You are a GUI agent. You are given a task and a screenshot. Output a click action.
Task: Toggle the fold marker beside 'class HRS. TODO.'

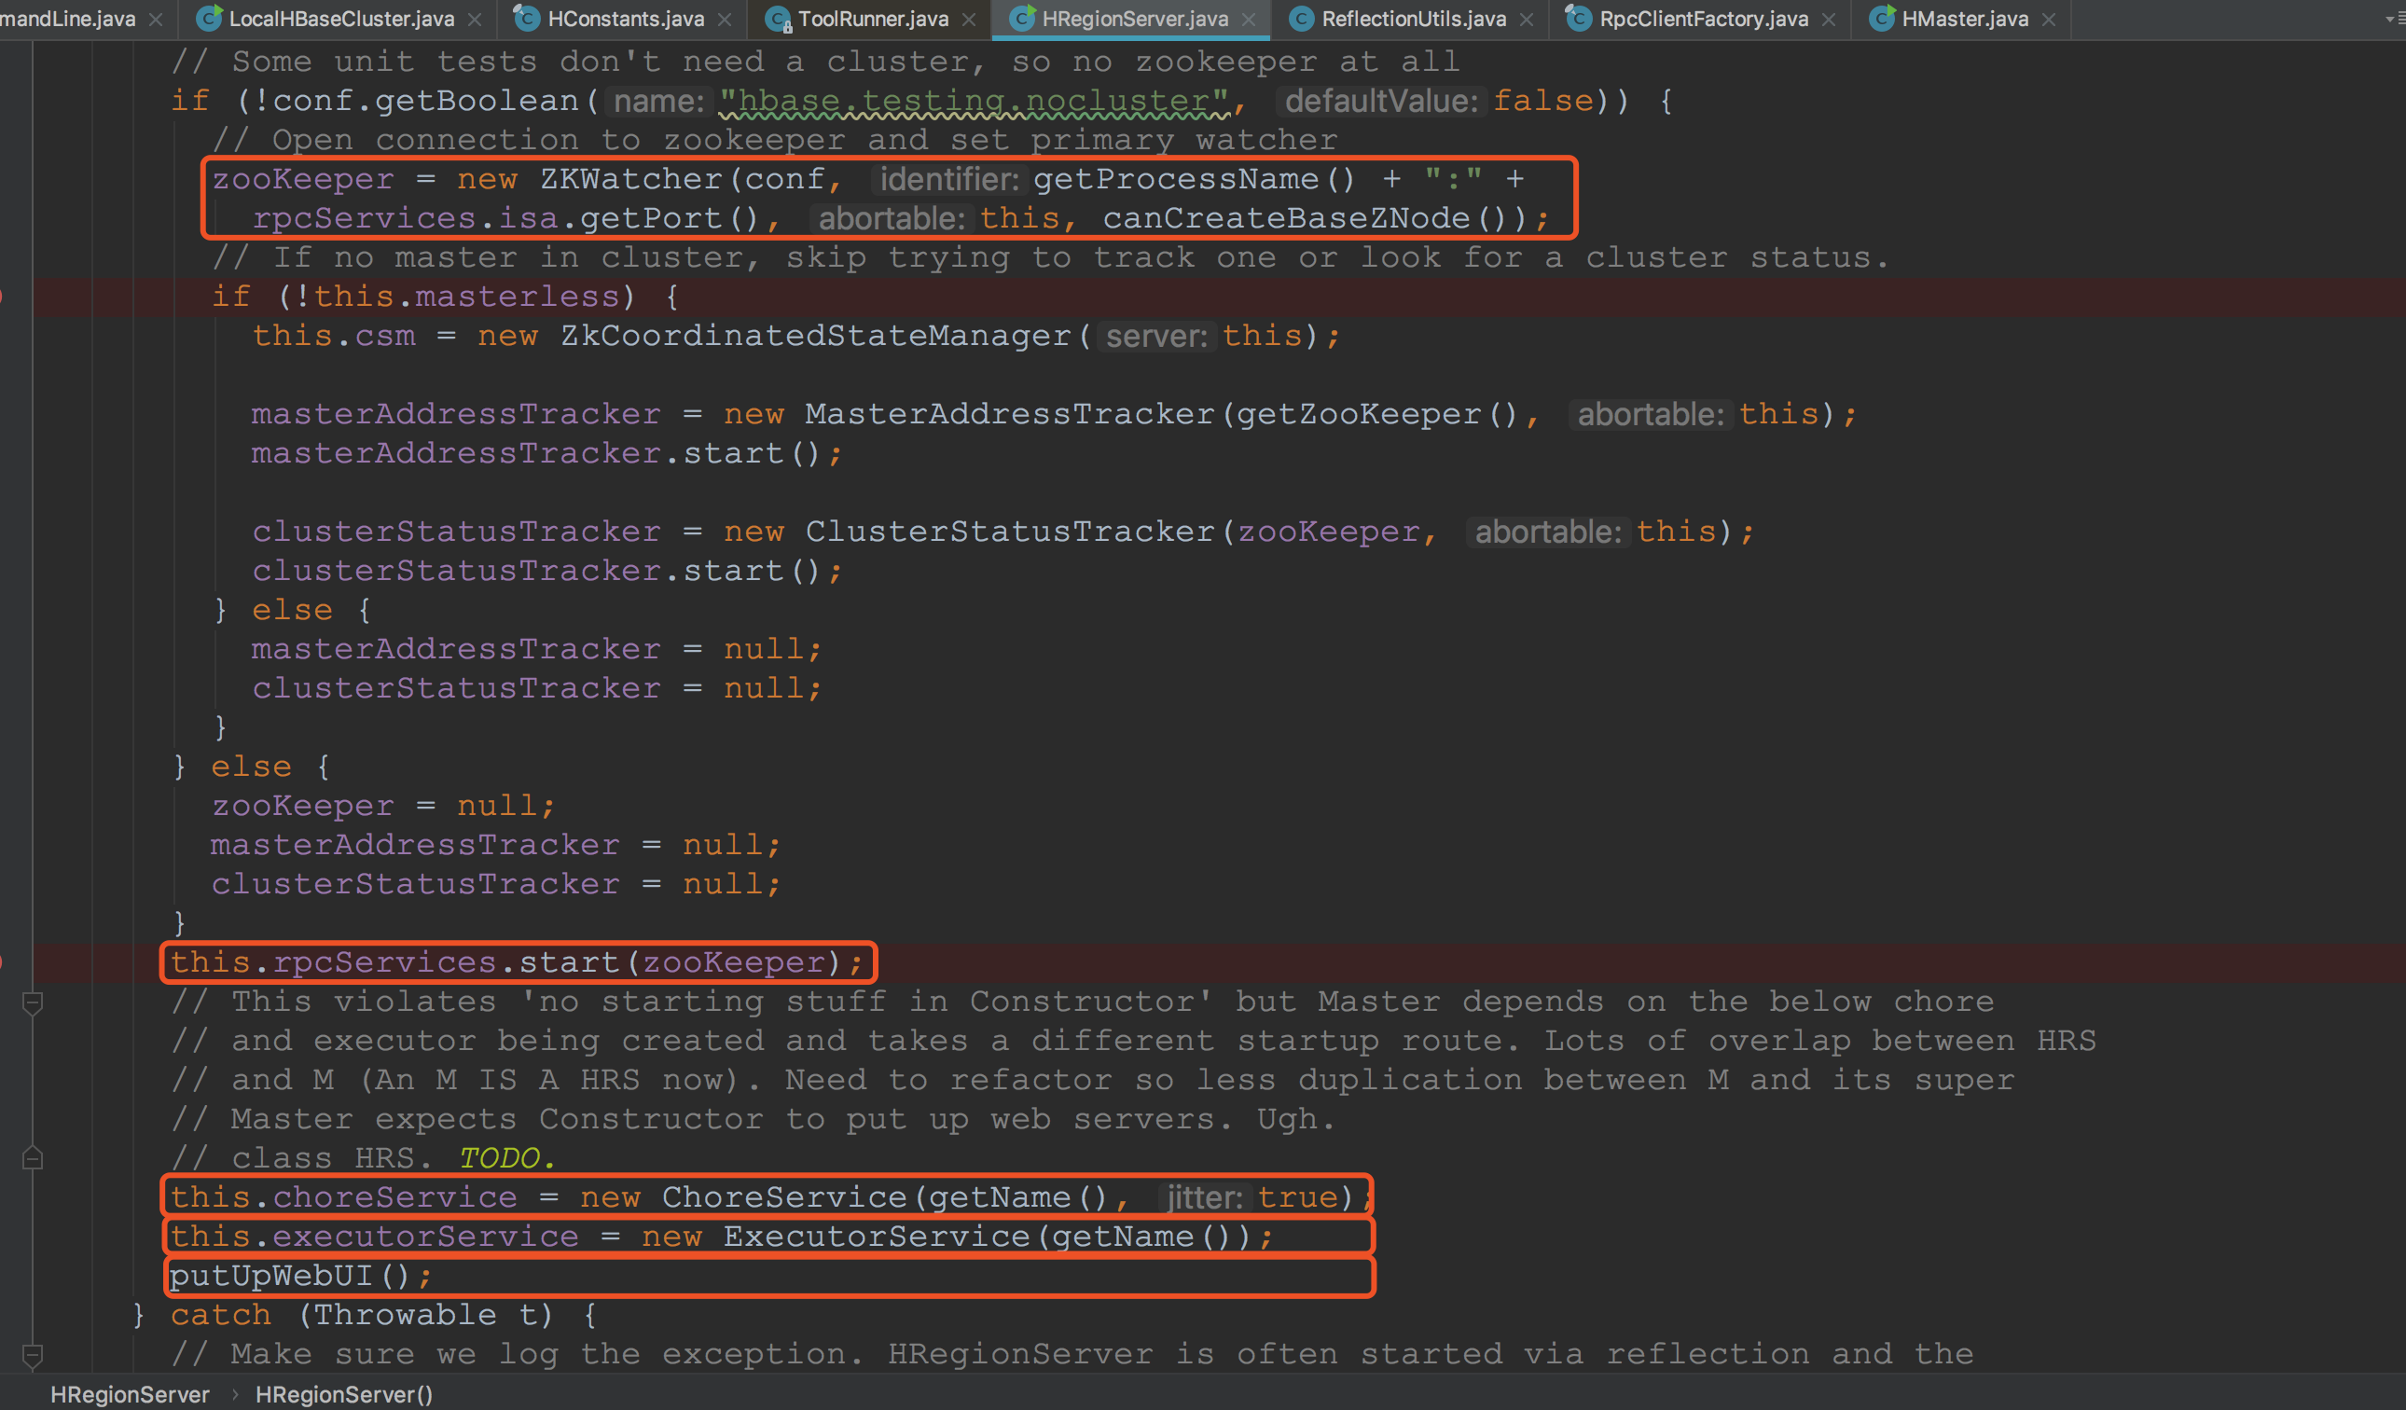coord(33,1158)
